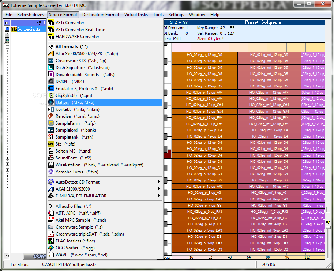Screen dimensions: 334x271
Task: Click the Renoise icon
Action: [x=51, y=116]
